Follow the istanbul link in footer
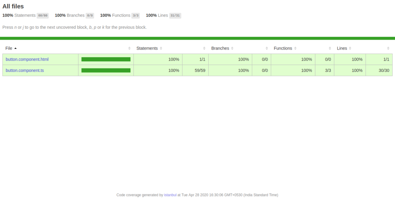Screen dimensions: 395x201 point(170,195)
